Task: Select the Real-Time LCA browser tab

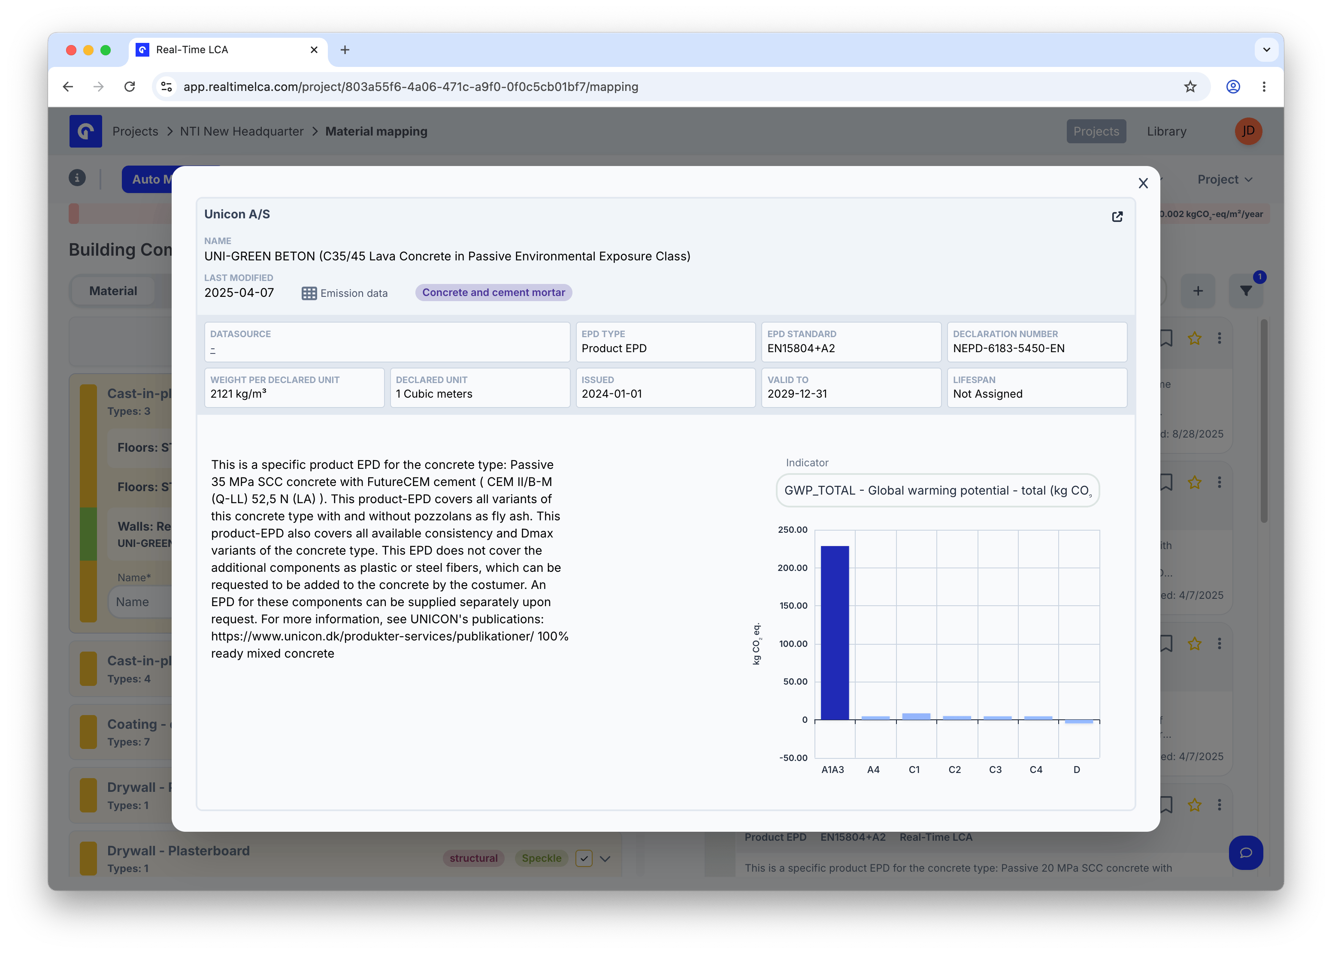Action: 227,50
